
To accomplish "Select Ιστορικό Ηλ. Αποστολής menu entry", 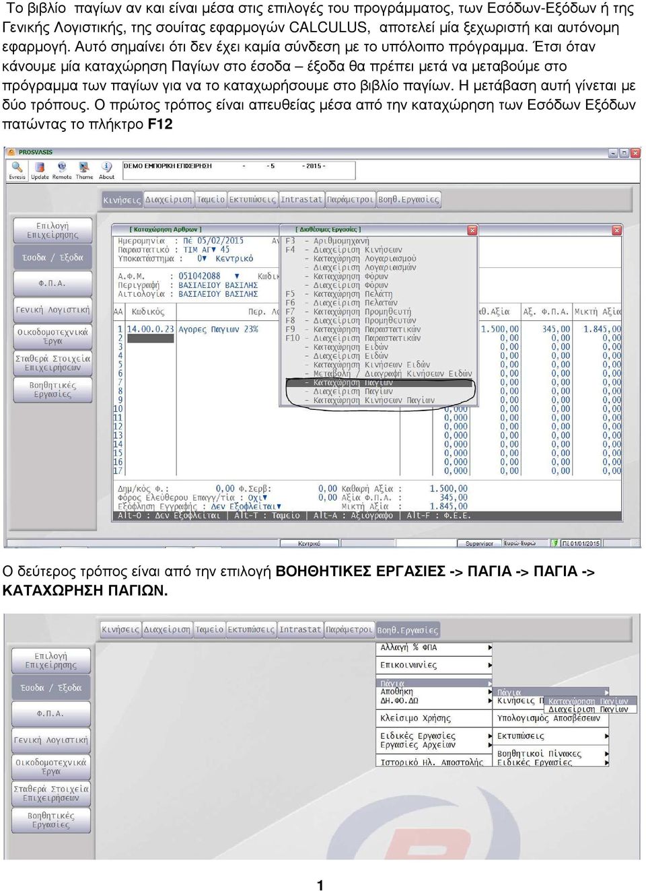I will [x=431, y=762].
